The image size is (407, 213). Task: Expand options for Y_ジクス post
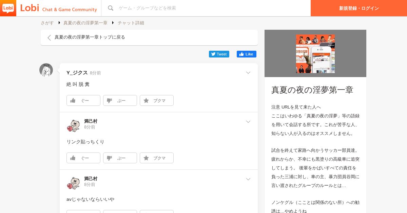tap(248, 73)
